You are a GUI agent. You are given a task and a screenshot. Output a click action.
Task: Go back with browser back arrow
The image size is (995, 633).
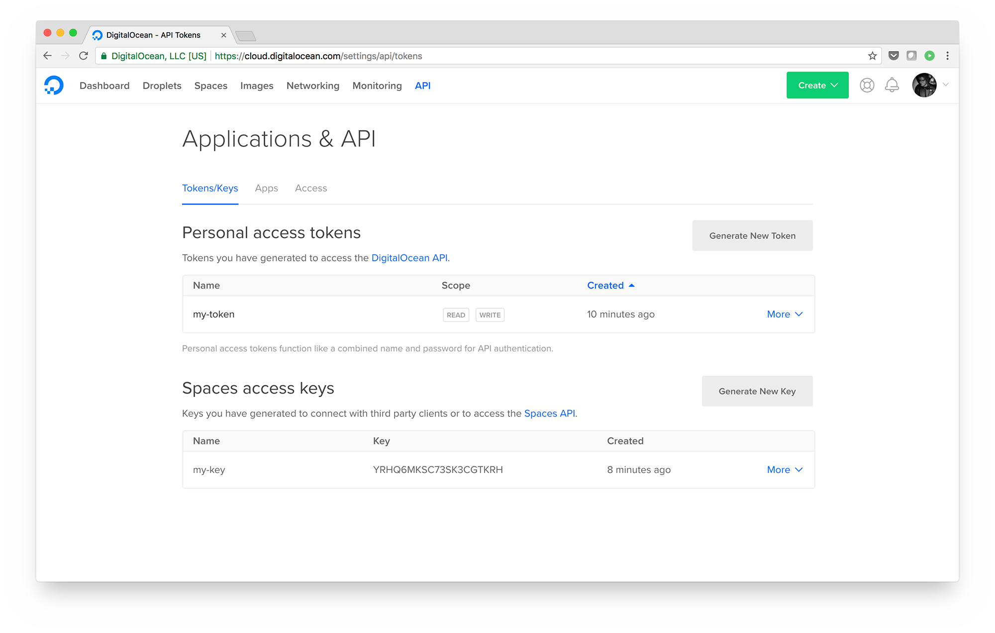coord(47,56)
